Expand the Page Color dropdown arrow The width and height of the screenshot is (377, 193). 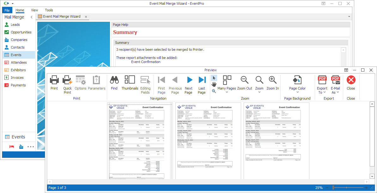click(297, 92)
